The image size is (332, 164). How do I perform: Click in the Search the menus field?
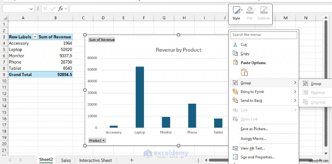pyautogui.click(x=264, y=35)
